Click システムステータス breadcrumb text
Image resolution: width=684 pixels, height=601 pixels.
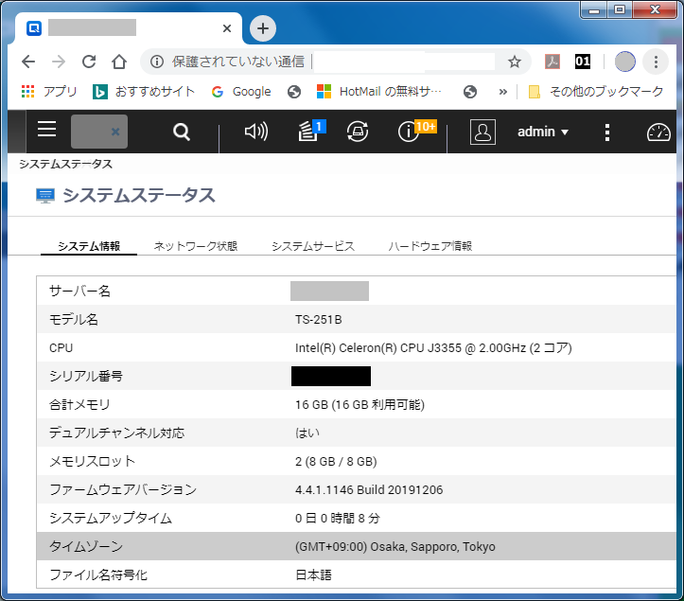click(65, 164)
